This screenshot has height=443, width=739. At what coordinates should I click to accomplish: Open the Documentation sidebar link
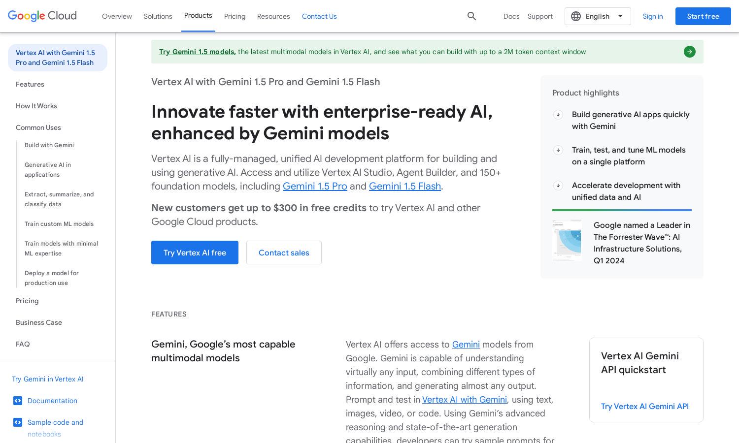click(x=52, y=401)
